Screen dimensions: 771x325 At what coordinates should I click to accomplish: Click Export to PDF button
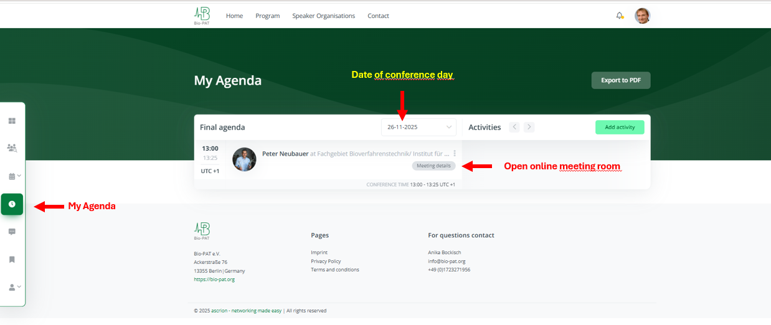[x=620, y=80]
